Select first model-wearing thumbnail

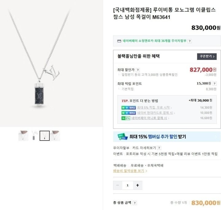point(23,136)
